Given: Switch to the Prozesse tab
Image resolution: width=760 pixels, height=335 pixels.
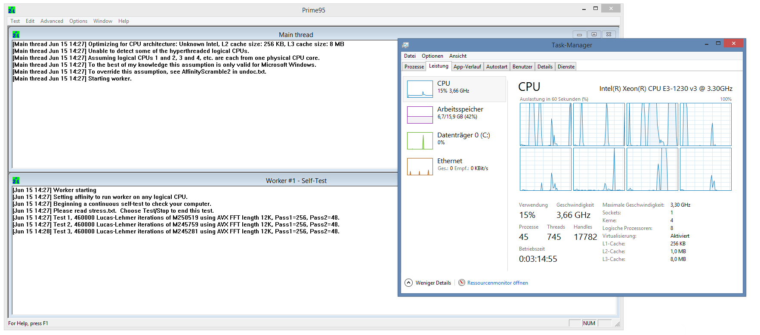Looking at the screenshot, I should click(x=414, y=67).
